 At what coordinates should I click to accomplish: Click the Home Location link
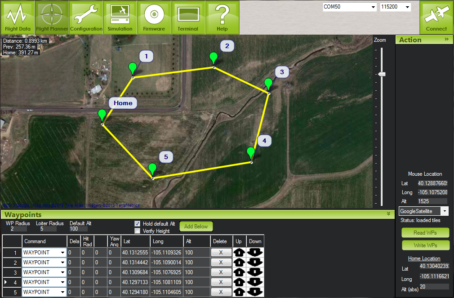pos(424,258)
